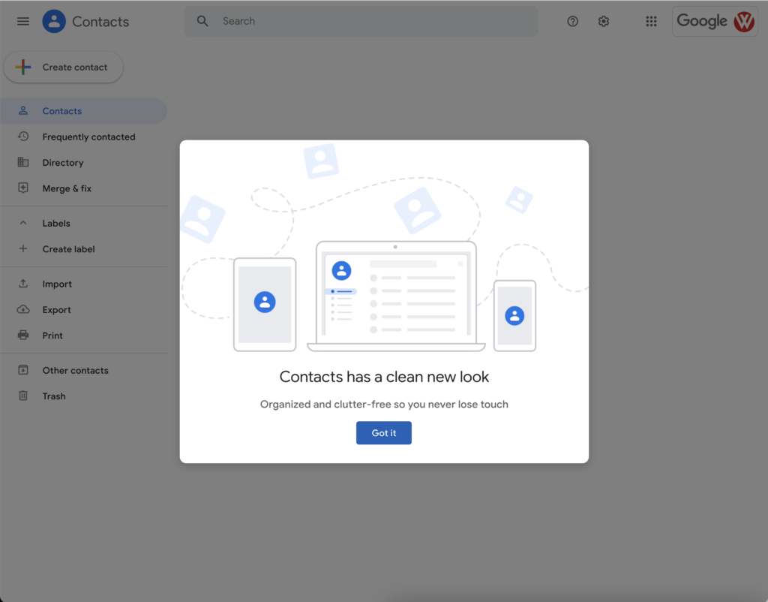Click the laptop illustration in the dialog
This screenshot has height=602, width=768.
click(396, 296)
